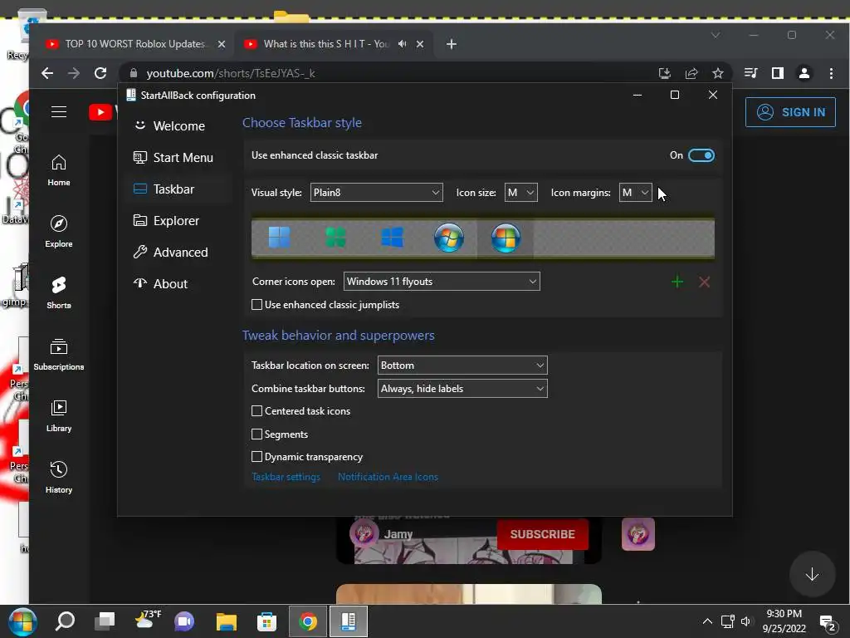The image size is (850, 638).
Task: Open the Visual style dropdown showing Plain8
Action: pos(376,193)
